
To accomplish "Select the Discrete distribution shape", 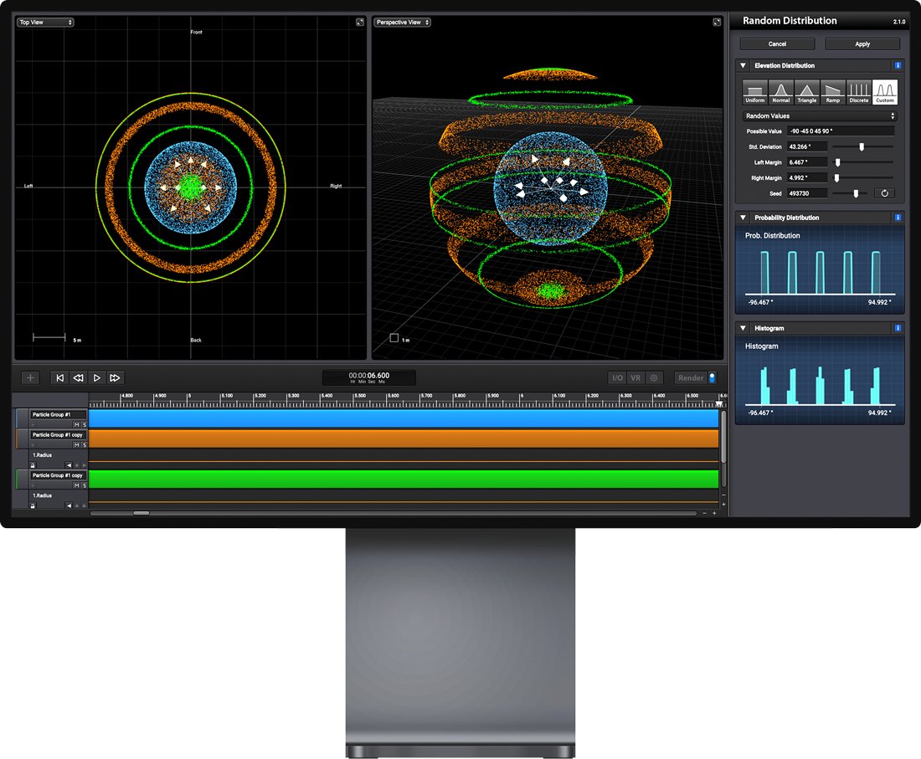I will pyautogui.click(x=858, y=92).
